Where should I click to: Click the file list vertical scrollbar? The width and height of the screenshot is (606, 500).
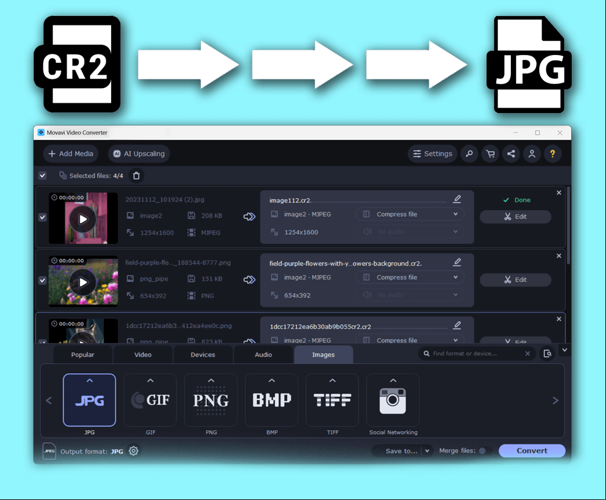point(569,225)
